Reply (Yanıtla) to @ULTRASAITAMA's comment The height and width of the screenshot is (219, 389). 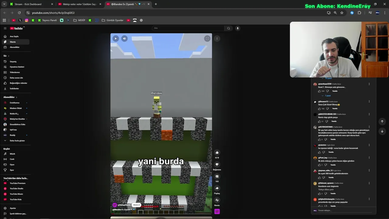tap(333, 139)
